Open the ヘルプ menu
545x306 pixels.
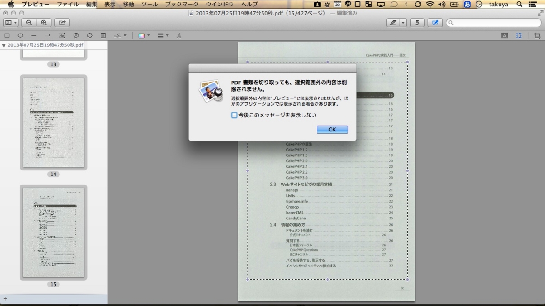click(x=249, y=4)
